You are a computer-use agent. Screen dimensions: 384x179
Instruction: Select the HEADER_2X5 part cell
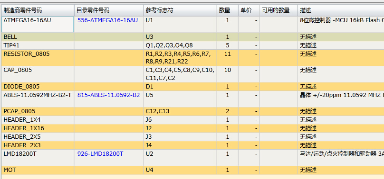[38, 136]
